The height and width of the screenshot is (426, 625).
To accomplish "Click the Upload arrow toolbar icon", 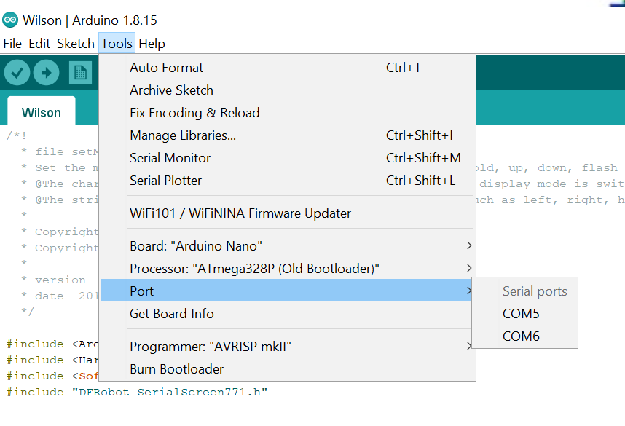I will coord(46,72).
